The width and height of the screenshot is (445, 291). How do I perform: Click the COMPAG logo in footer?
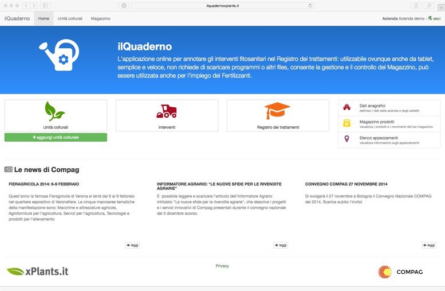(x=400, y=271)
